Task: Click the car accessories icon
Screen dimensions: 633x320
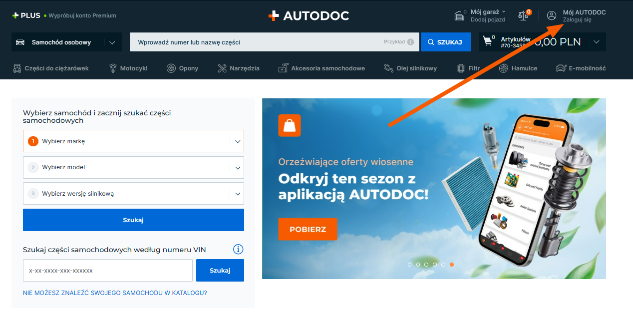Action: tap(284, 68)
